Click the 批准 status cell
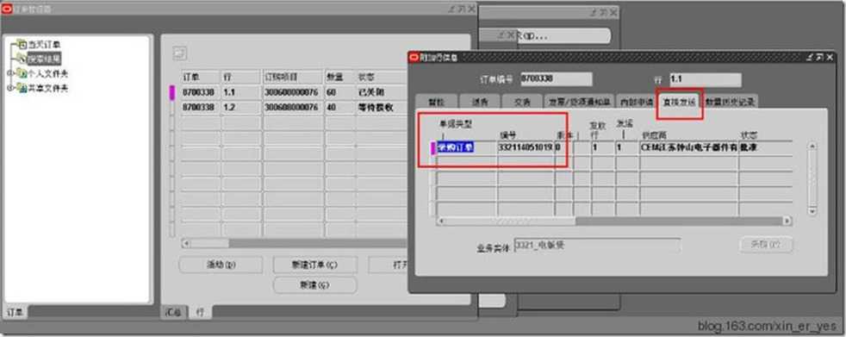 (765, 147)
